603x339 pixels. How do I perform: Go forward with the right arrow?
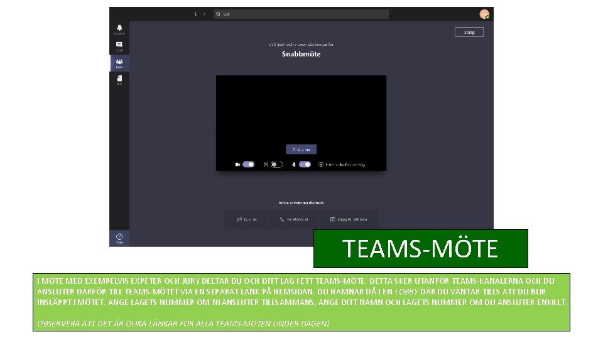[204, 14]
